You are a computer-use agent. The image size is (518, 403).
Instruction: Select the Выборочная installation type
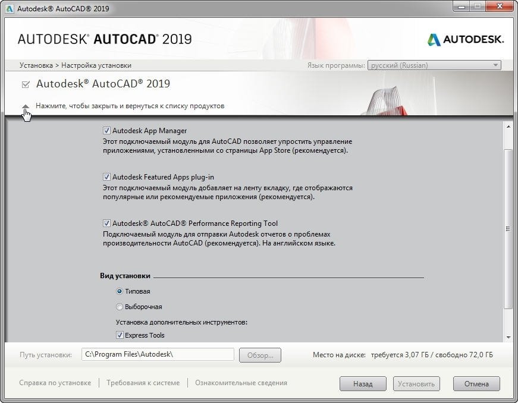pos(120,307)
